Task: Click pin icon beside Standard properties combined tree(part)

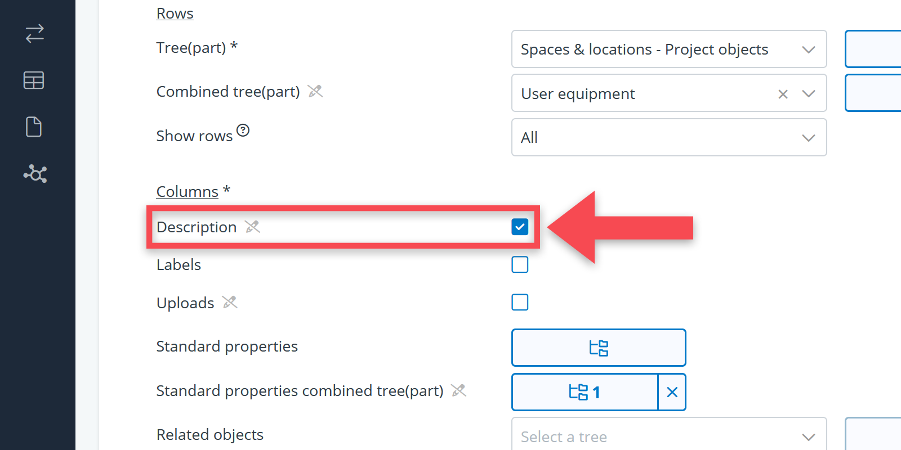Action: (459, 390)
